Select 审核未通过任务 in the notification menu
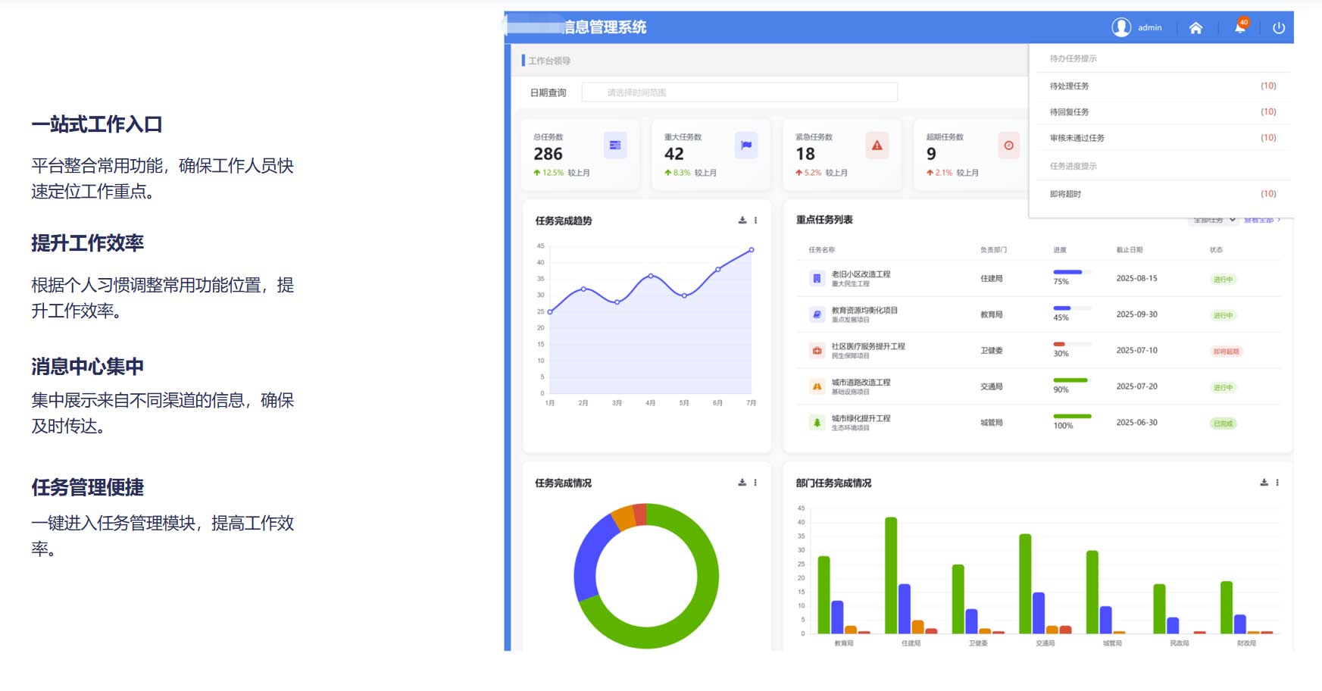 (1077, 138)
